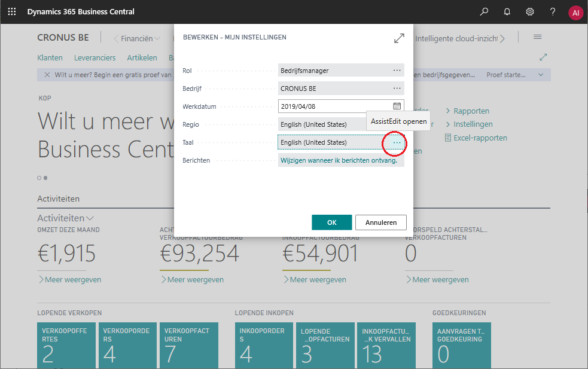Expand the Financiën menu
This screenshot has width=588, height=369.
140,39
